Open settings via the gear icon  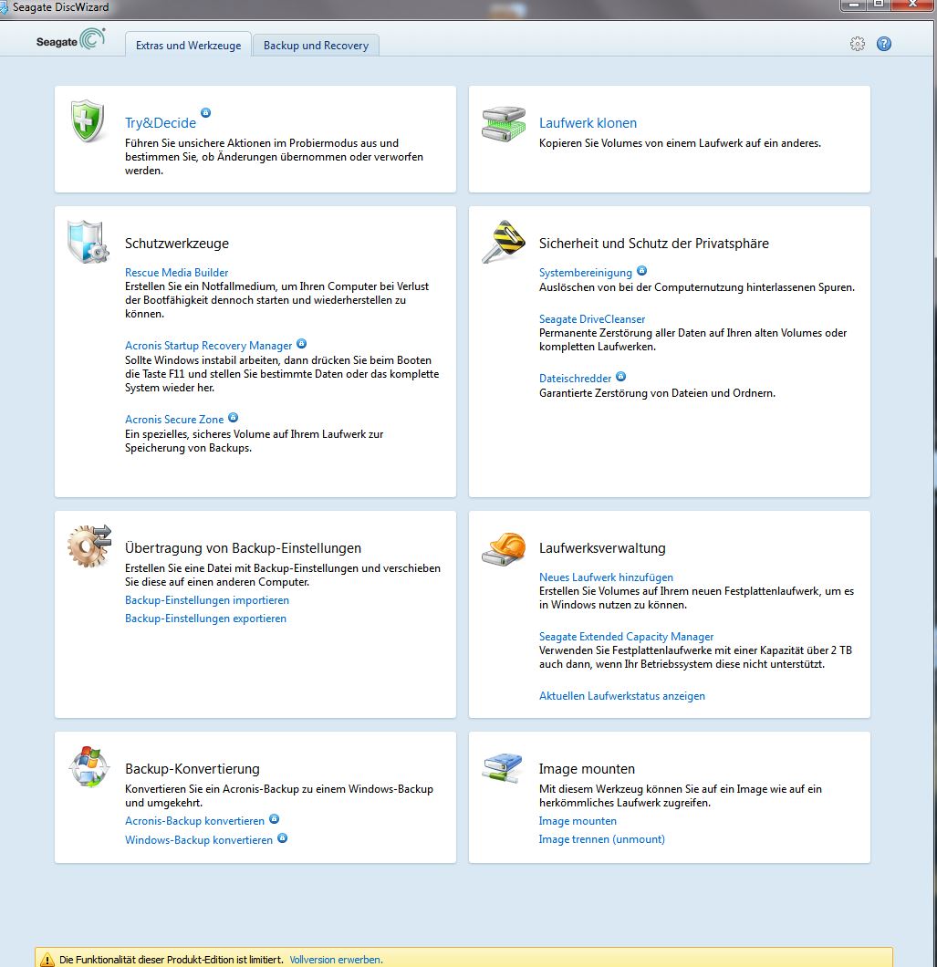point(858,44)
